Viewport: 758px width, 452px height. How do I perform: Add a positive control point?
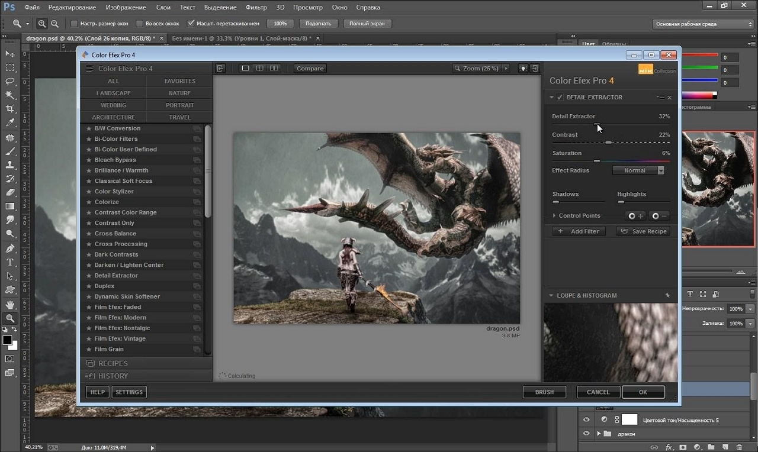click(x=636, y=216)
